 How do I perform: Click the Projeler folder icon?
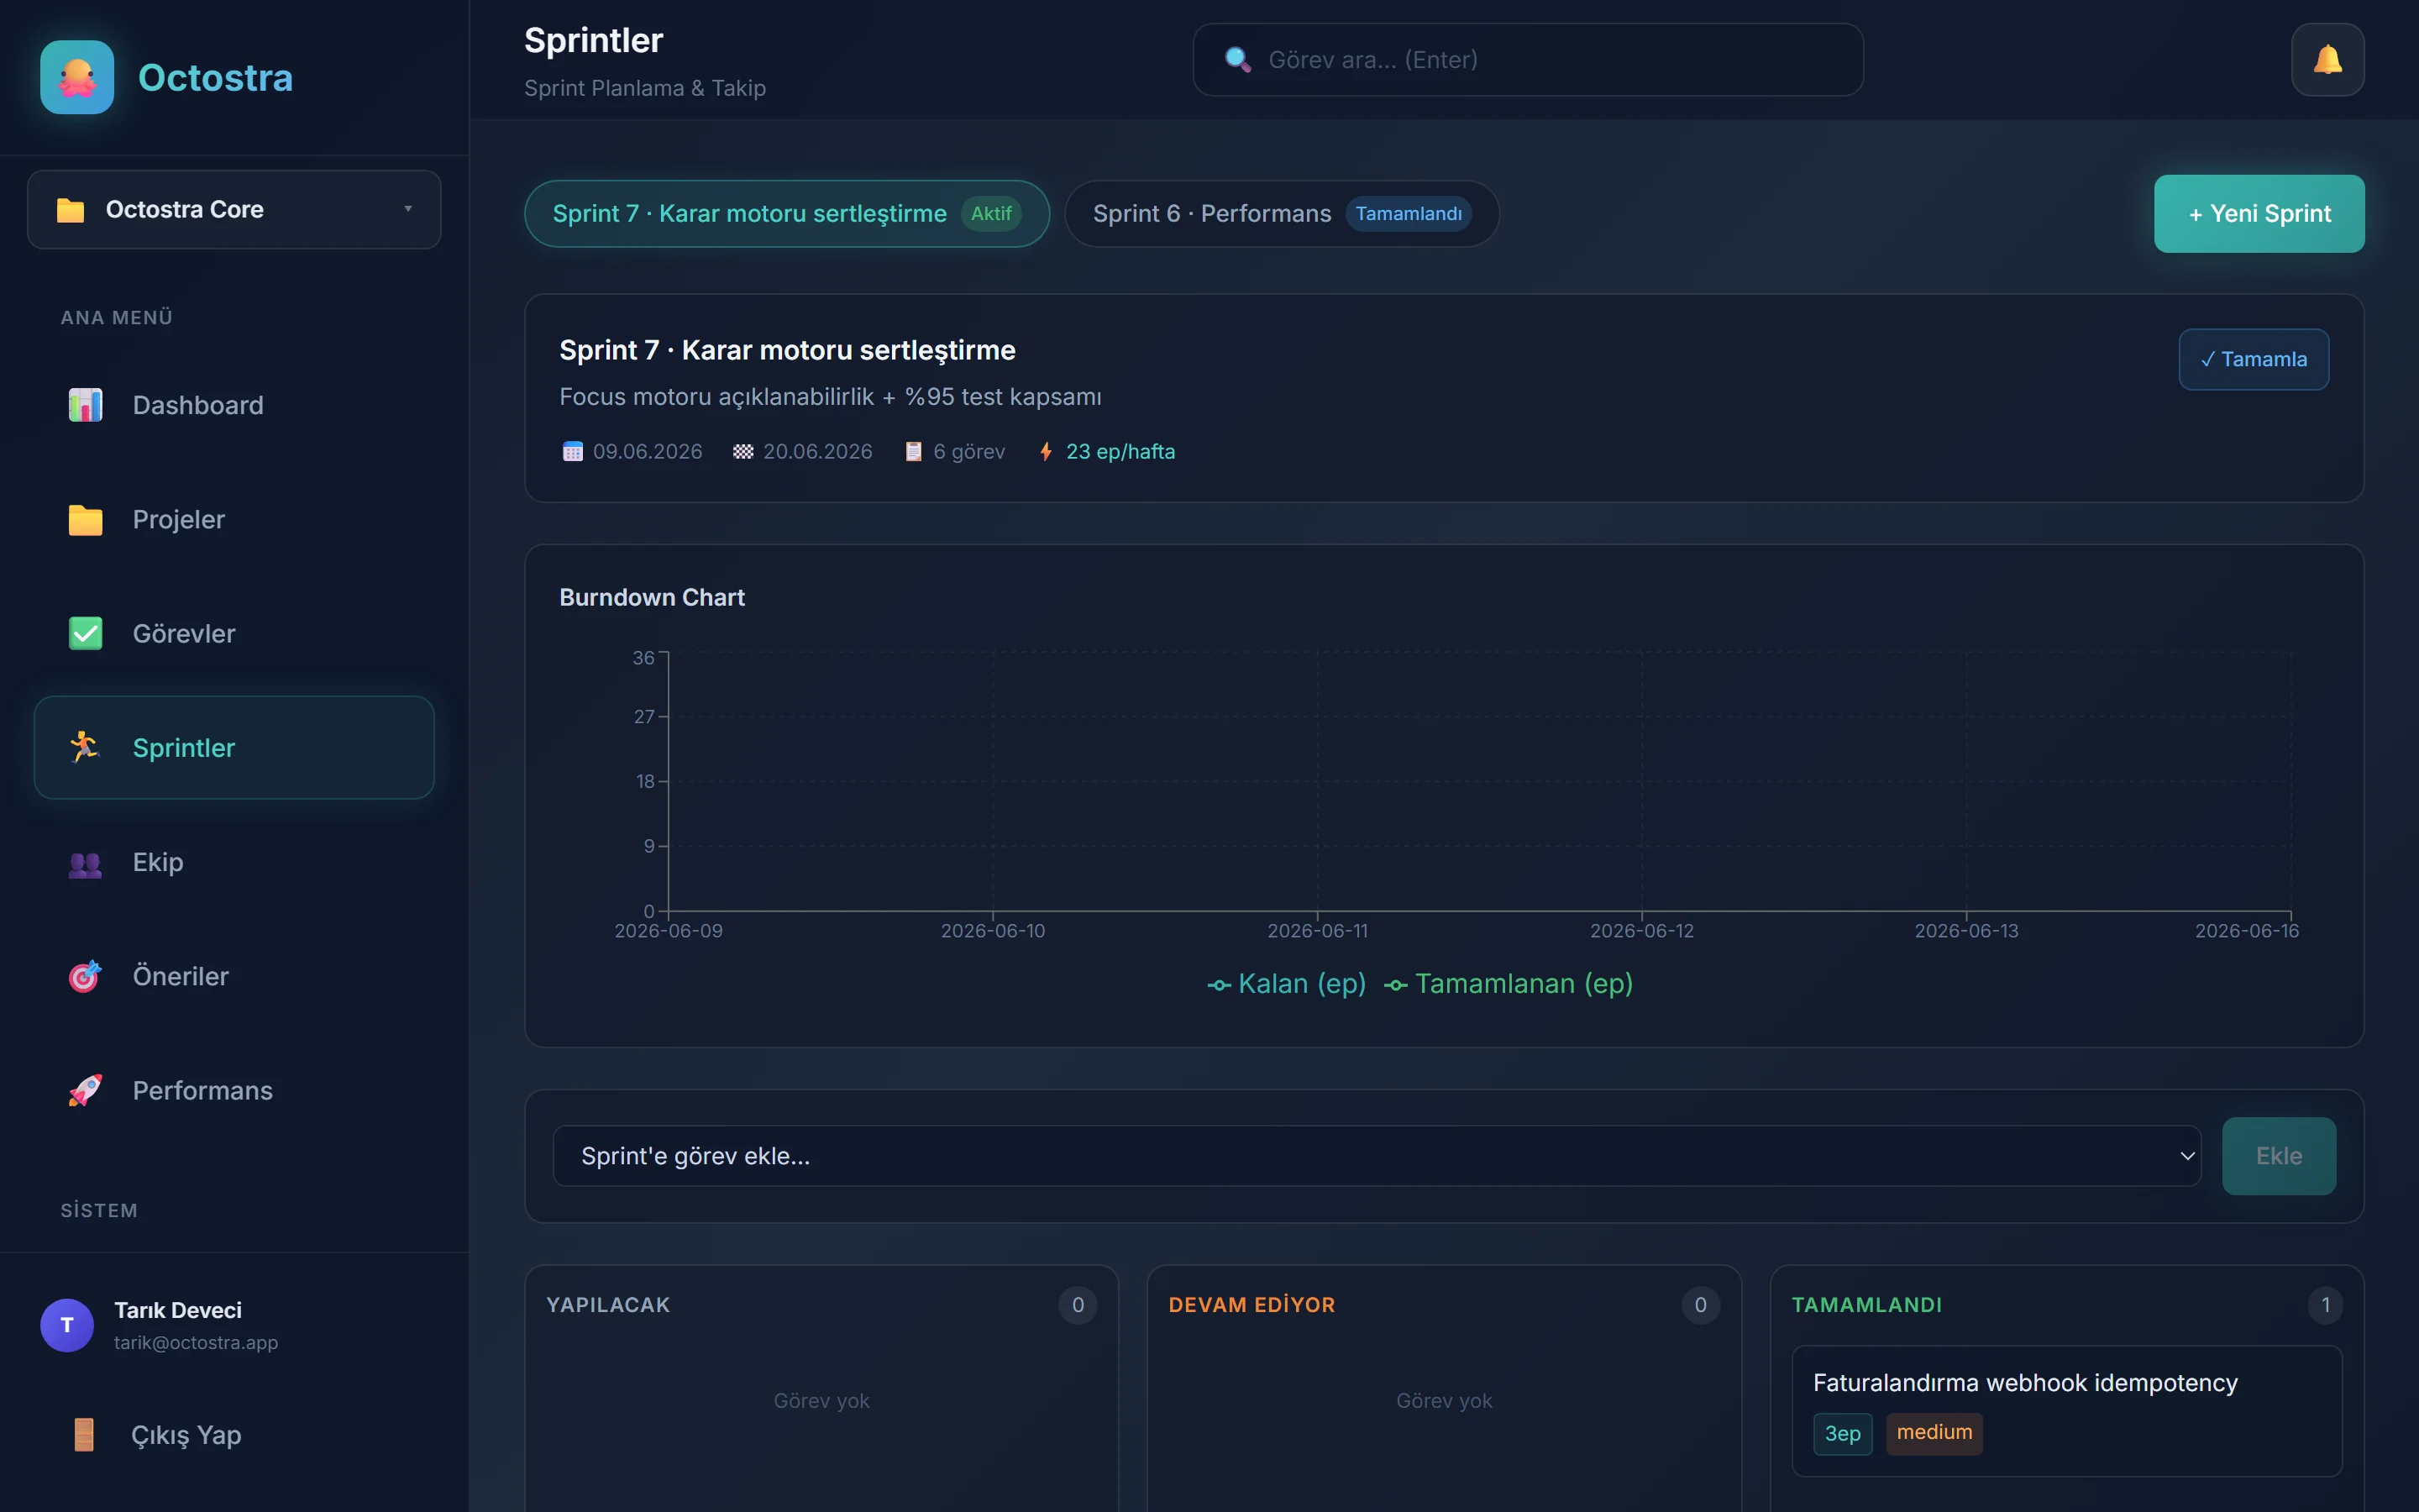tap(85, 519)
